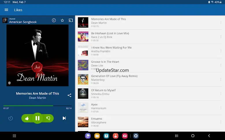Favorite the American Songbook channel with star
The image size is (225, 140).
point(62,20)
